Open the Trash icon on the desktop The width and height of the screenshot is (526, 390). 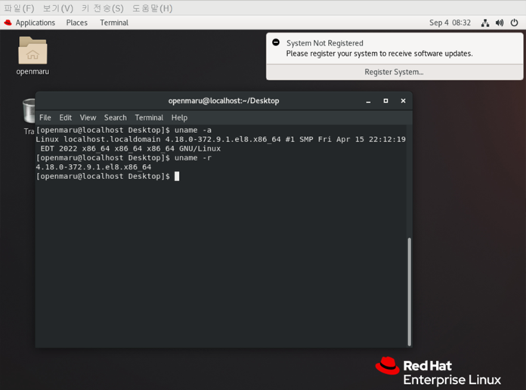(x=29, y=111)
